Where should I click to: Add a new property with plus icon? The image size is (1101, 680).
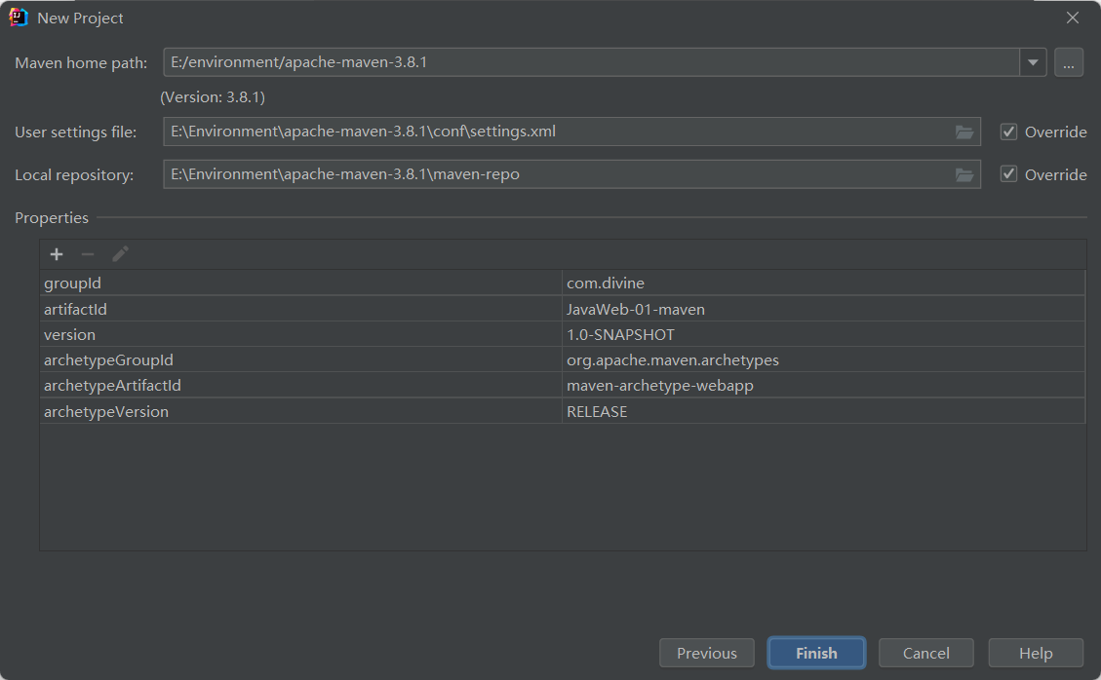click(x=57, y=254)
